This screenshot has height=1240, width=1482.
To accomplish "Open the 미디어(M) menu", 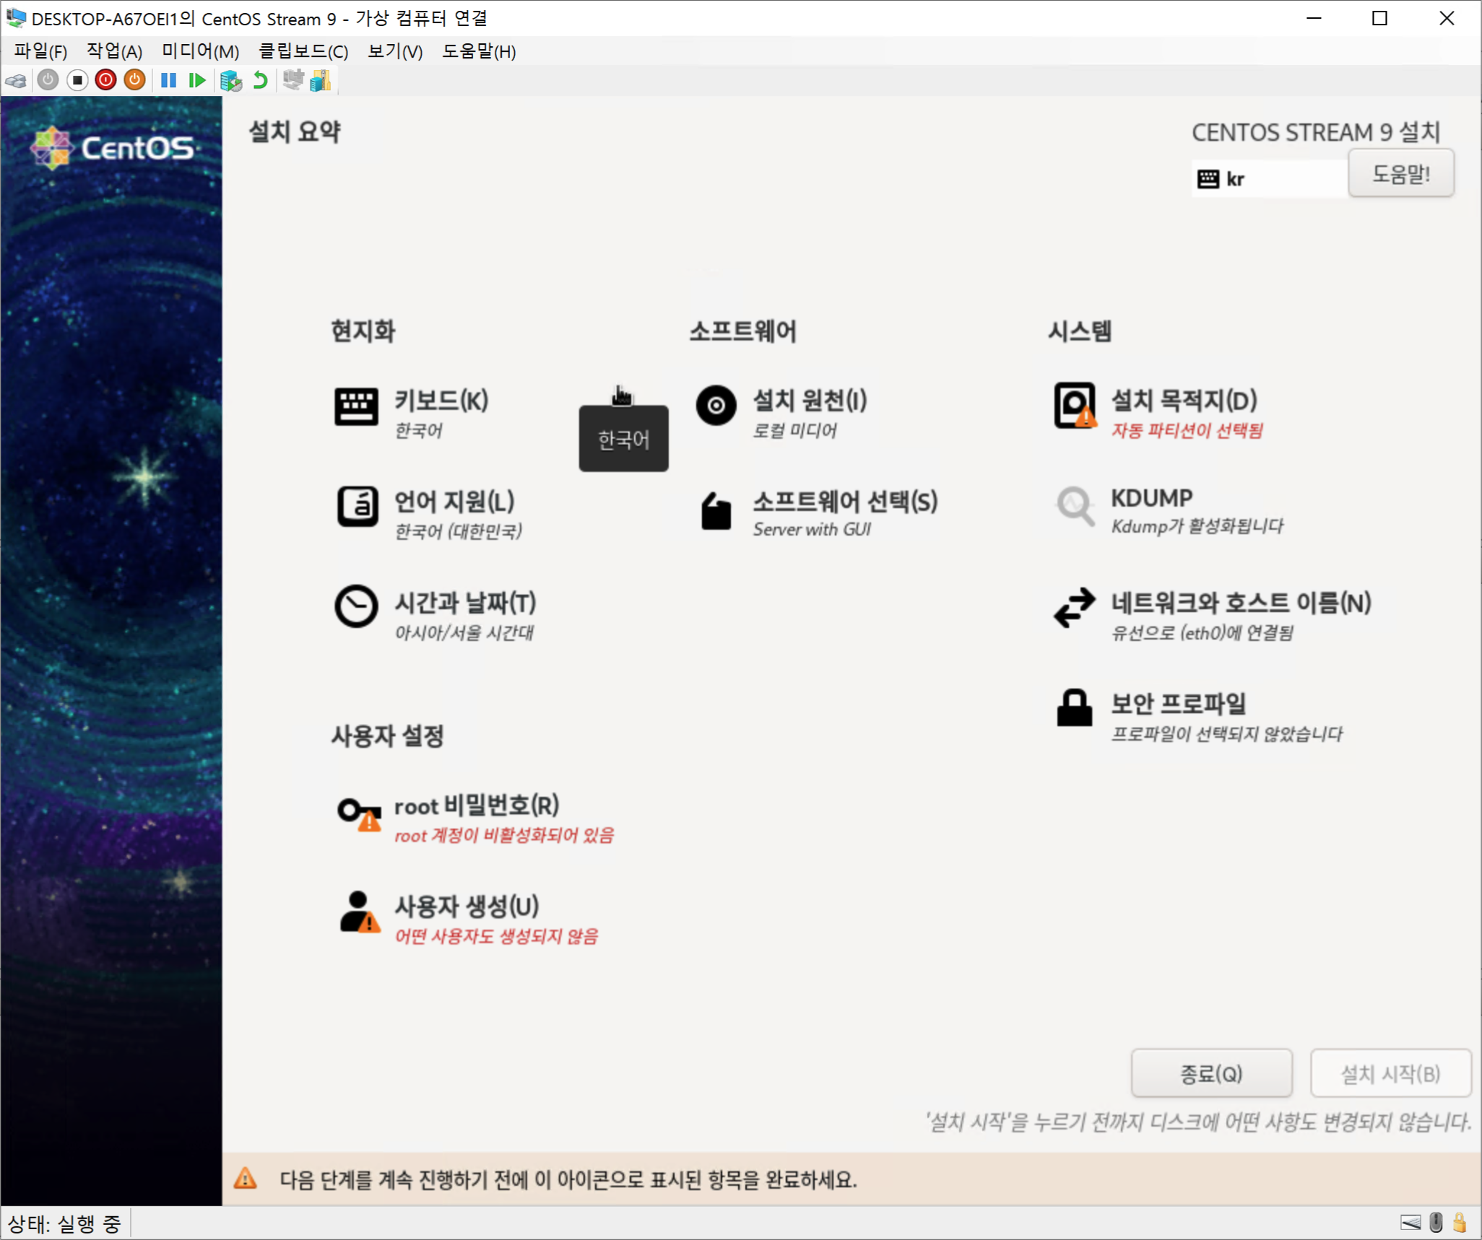I will (200, 51).
